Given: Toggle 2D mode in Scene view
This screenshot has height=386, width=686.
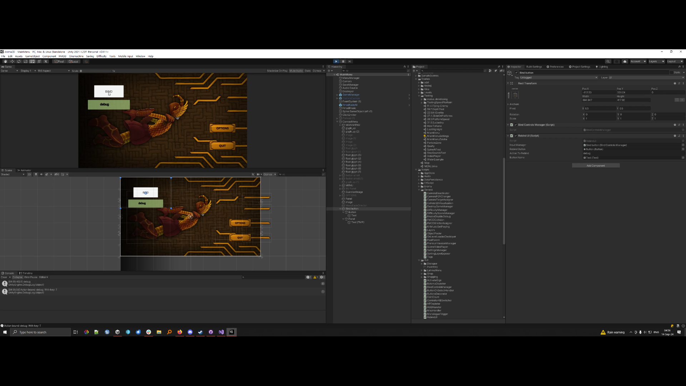Looking at the screenshot, I should [29, 174].
